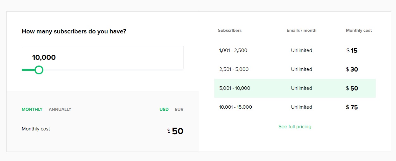Image resolution: width=396 pixels, height=161 pixels.
Task: Click the $15 monthly cost
Action: click(352, 50)
